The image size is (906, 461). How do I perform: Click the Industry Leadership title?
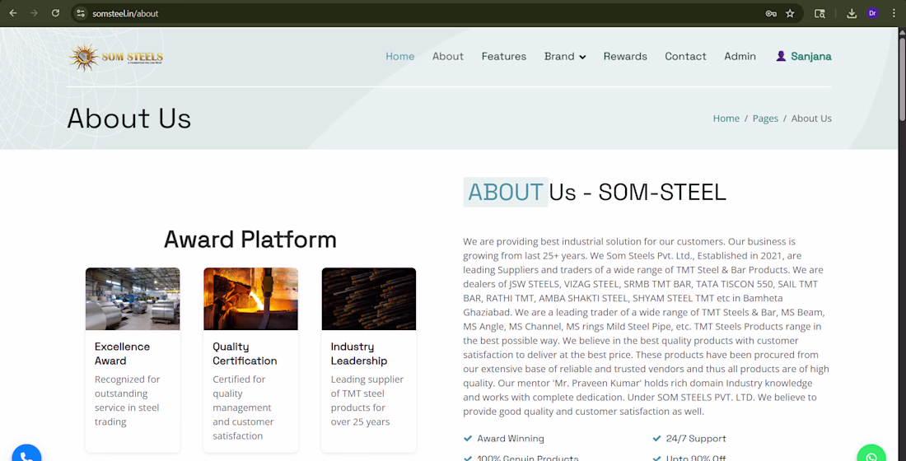(x=359, y=353)
